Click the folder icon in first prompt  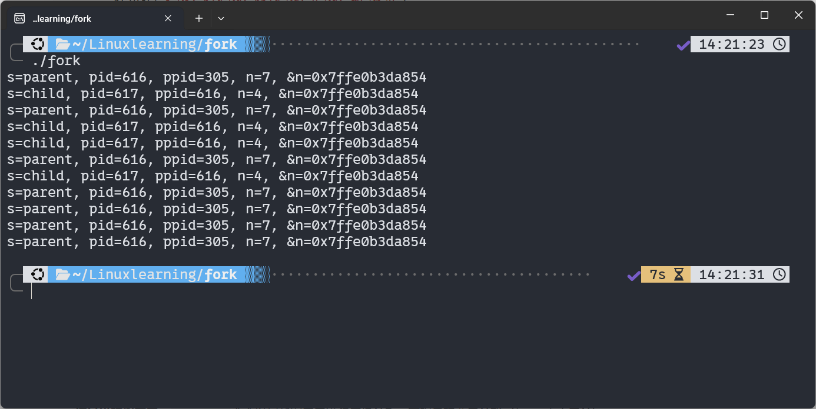click(x=62, y=44)
